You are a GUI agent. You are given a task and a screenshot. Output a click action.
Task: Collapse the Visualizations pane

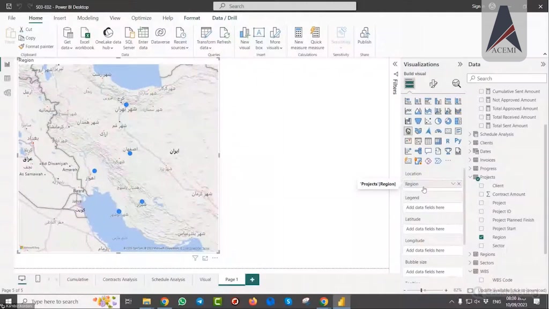pyautogui.click(x=460, y=64)
